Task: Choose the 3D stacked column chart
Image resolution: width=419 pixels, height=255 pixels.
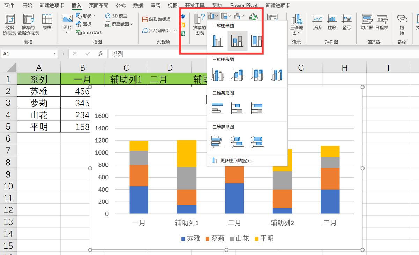Action: pyautogui.click(x=237, y=74)
